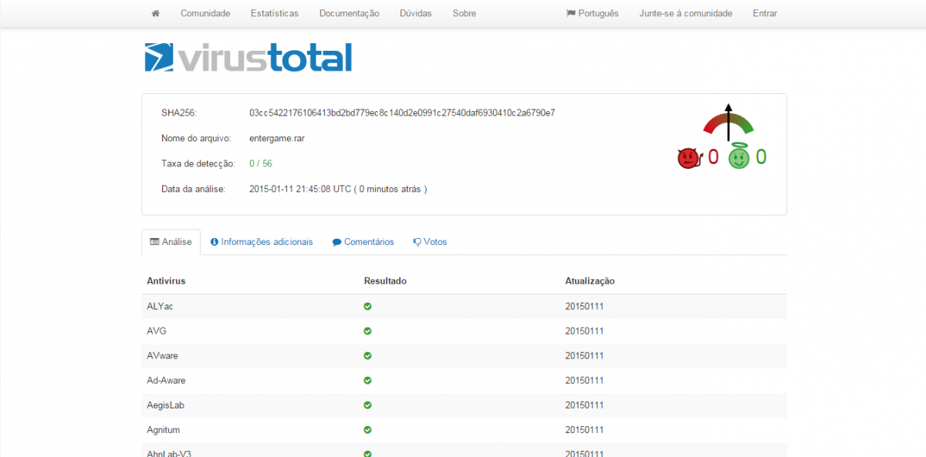
Task: Click the AegisLab antivirus name
Action: click(x=165, y=405)
